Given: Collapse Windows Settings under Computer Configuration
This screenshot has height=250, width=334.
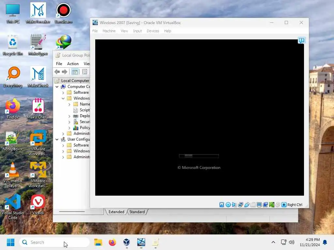Looking at the screenshot, I should [63, 98].
